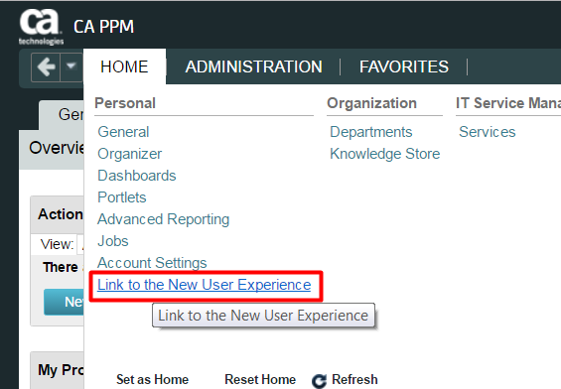Click the back arrow navigation button
Viewport: 561px width, 389px height.
[46, 67]
